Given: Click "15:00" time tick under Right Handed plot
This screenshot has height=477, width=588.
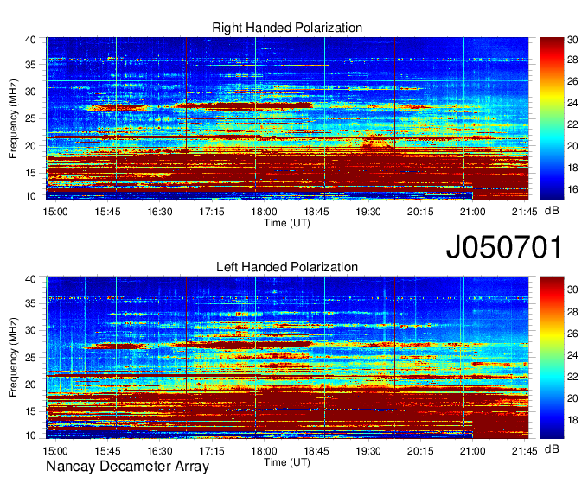Looking at the screenshot, I should click(55, 212).
